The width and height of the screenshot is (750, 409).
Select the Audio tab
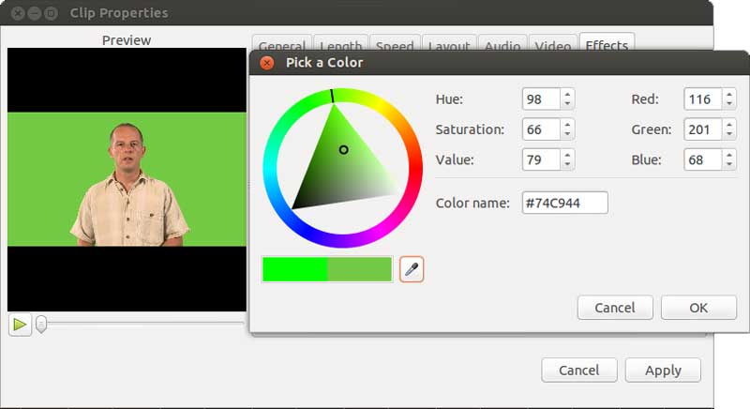[x=502, y=46]
